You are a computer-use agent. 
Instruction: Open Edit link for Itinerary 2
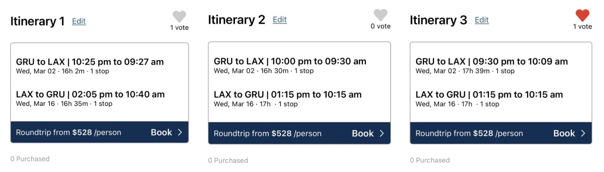click(280, 20)
